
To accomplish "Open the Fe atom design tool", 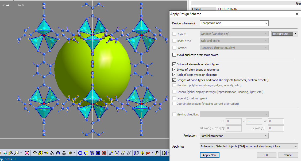I will [157, 153].
